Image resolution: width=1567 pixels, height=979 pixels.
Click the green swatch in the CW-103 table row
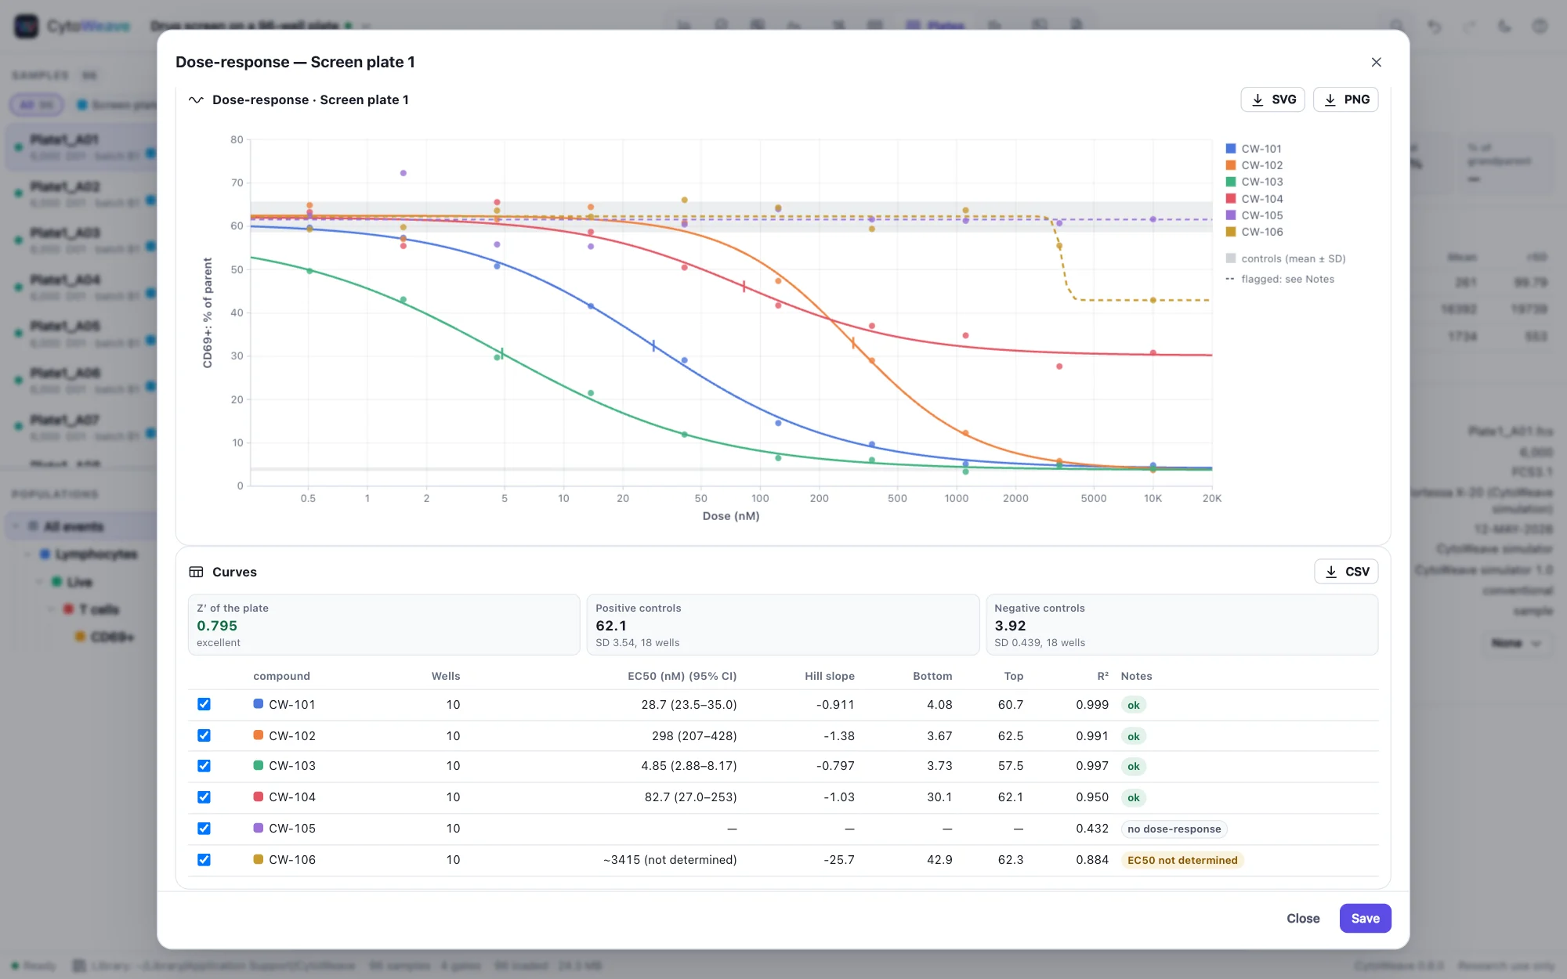click(x=259, y=766)
